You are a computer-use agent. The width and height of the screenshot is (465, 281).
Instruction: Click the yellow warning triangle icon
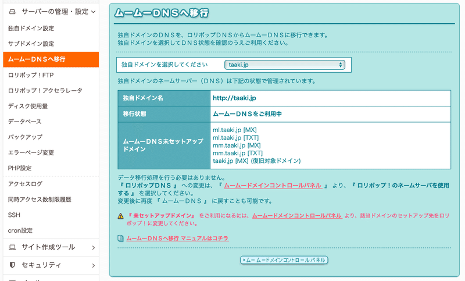120,216
